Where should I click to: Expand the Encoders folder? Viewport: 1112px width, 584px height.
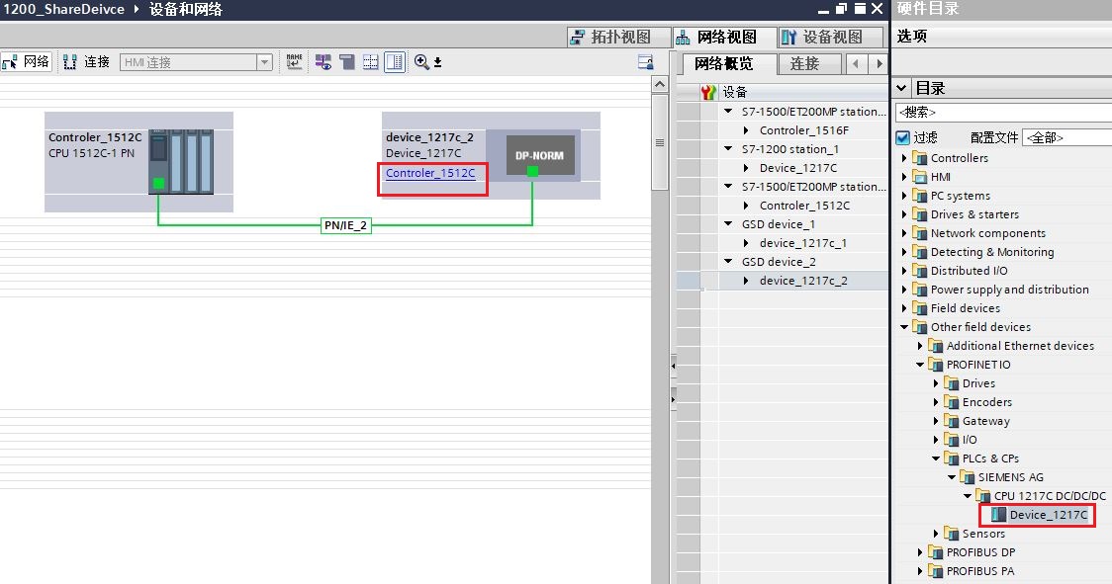tap(936, 402)
